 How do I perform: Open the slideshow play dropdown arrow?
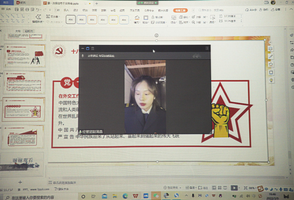coord(239,188)
